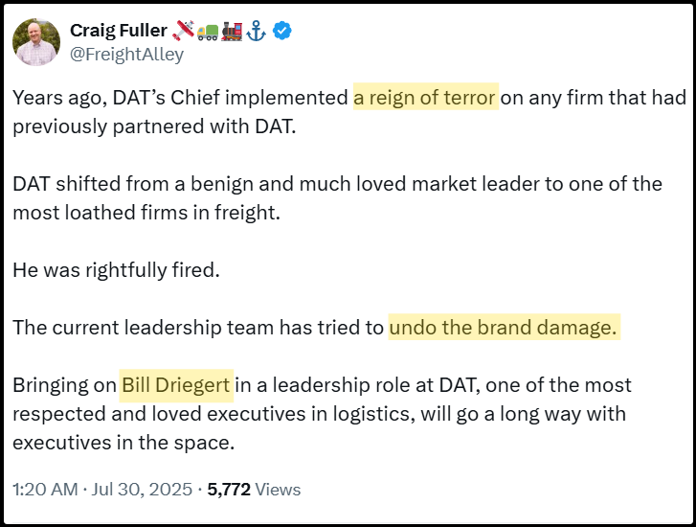
Task: Click the truck emoji beside the name
Action: tap(206, 31)
